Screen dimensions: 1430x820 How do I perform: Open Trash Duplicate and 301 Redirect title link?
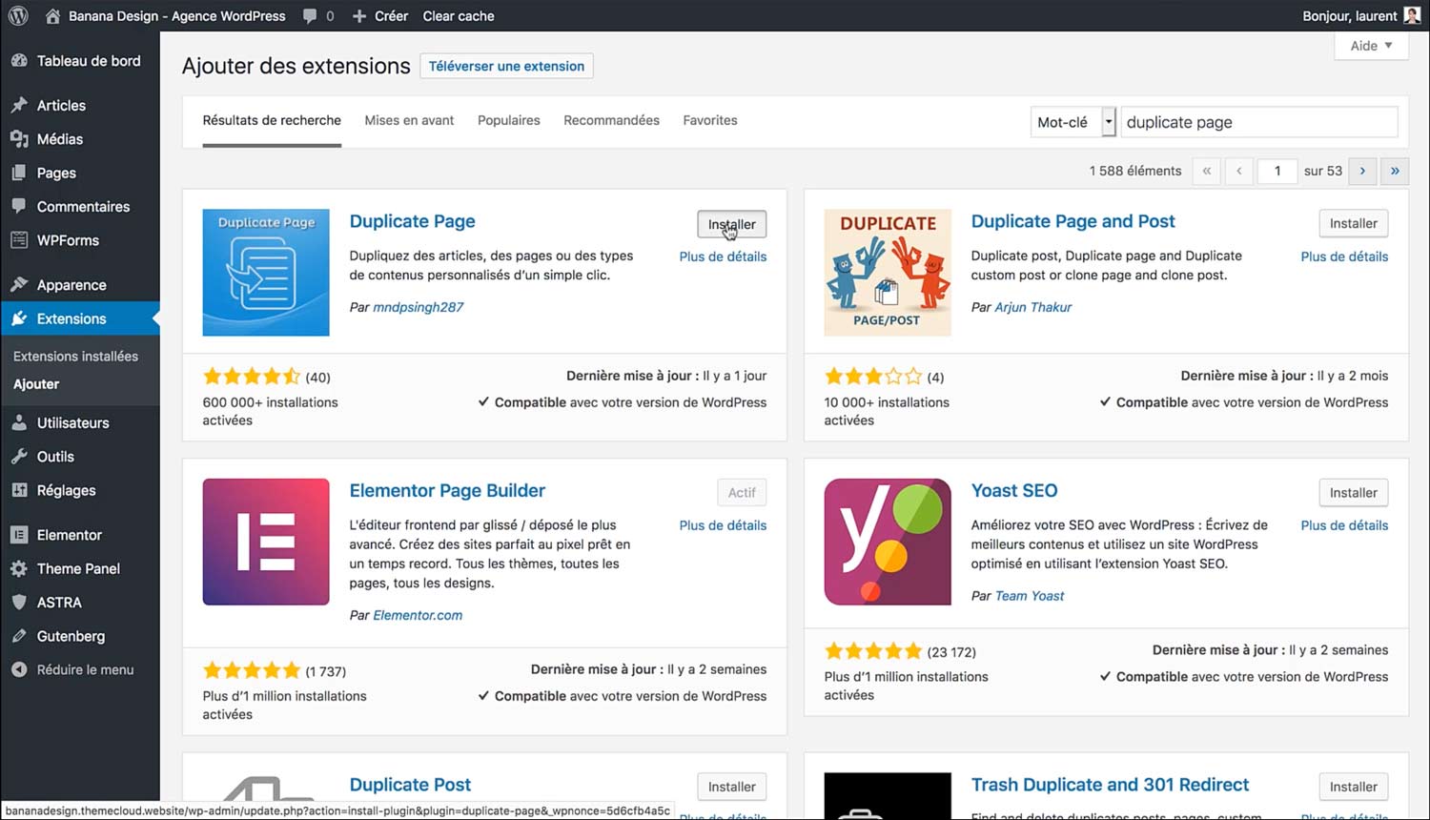(x=1110, y=785)
